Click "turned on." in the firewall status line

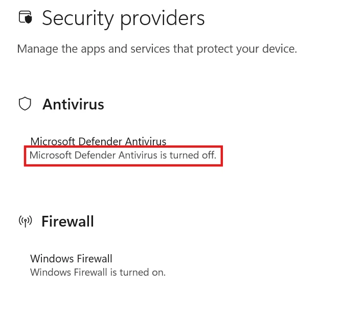point(143,273)
